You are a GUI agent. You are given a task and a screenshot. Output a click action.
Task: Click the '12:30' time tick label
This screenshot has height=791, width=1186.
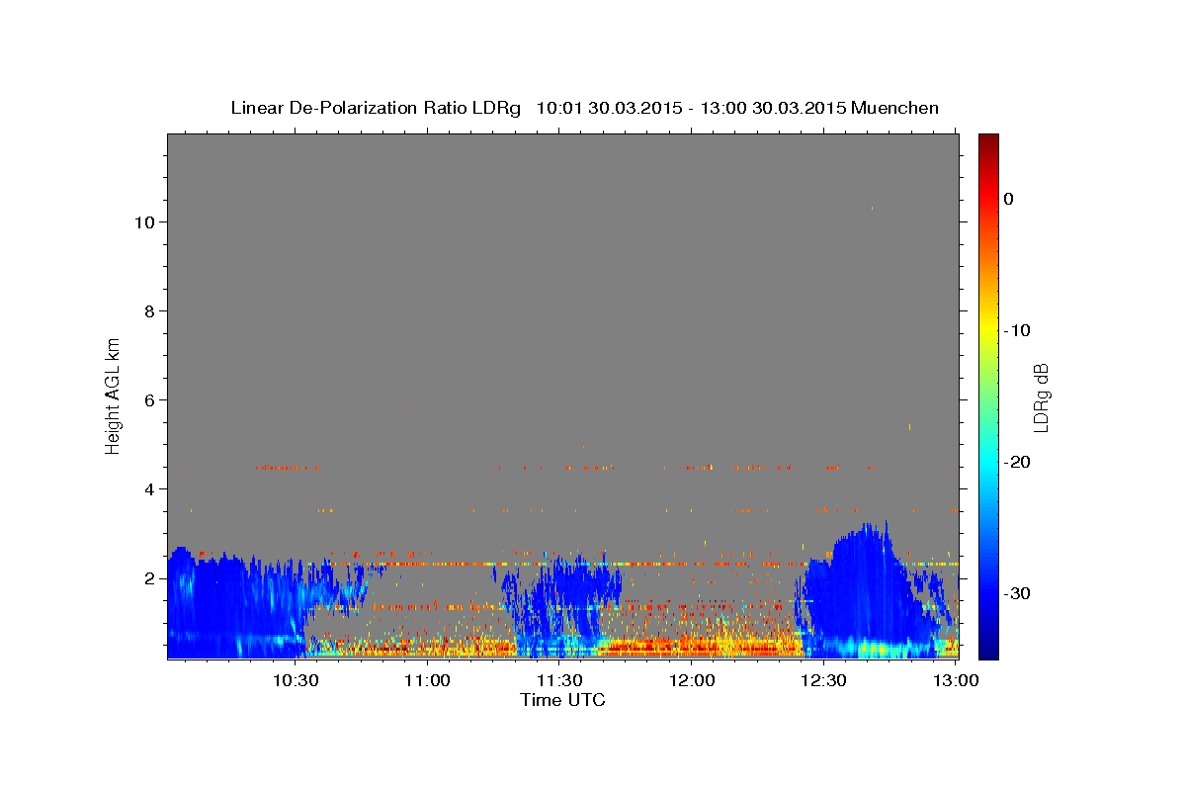click(823, 680)
